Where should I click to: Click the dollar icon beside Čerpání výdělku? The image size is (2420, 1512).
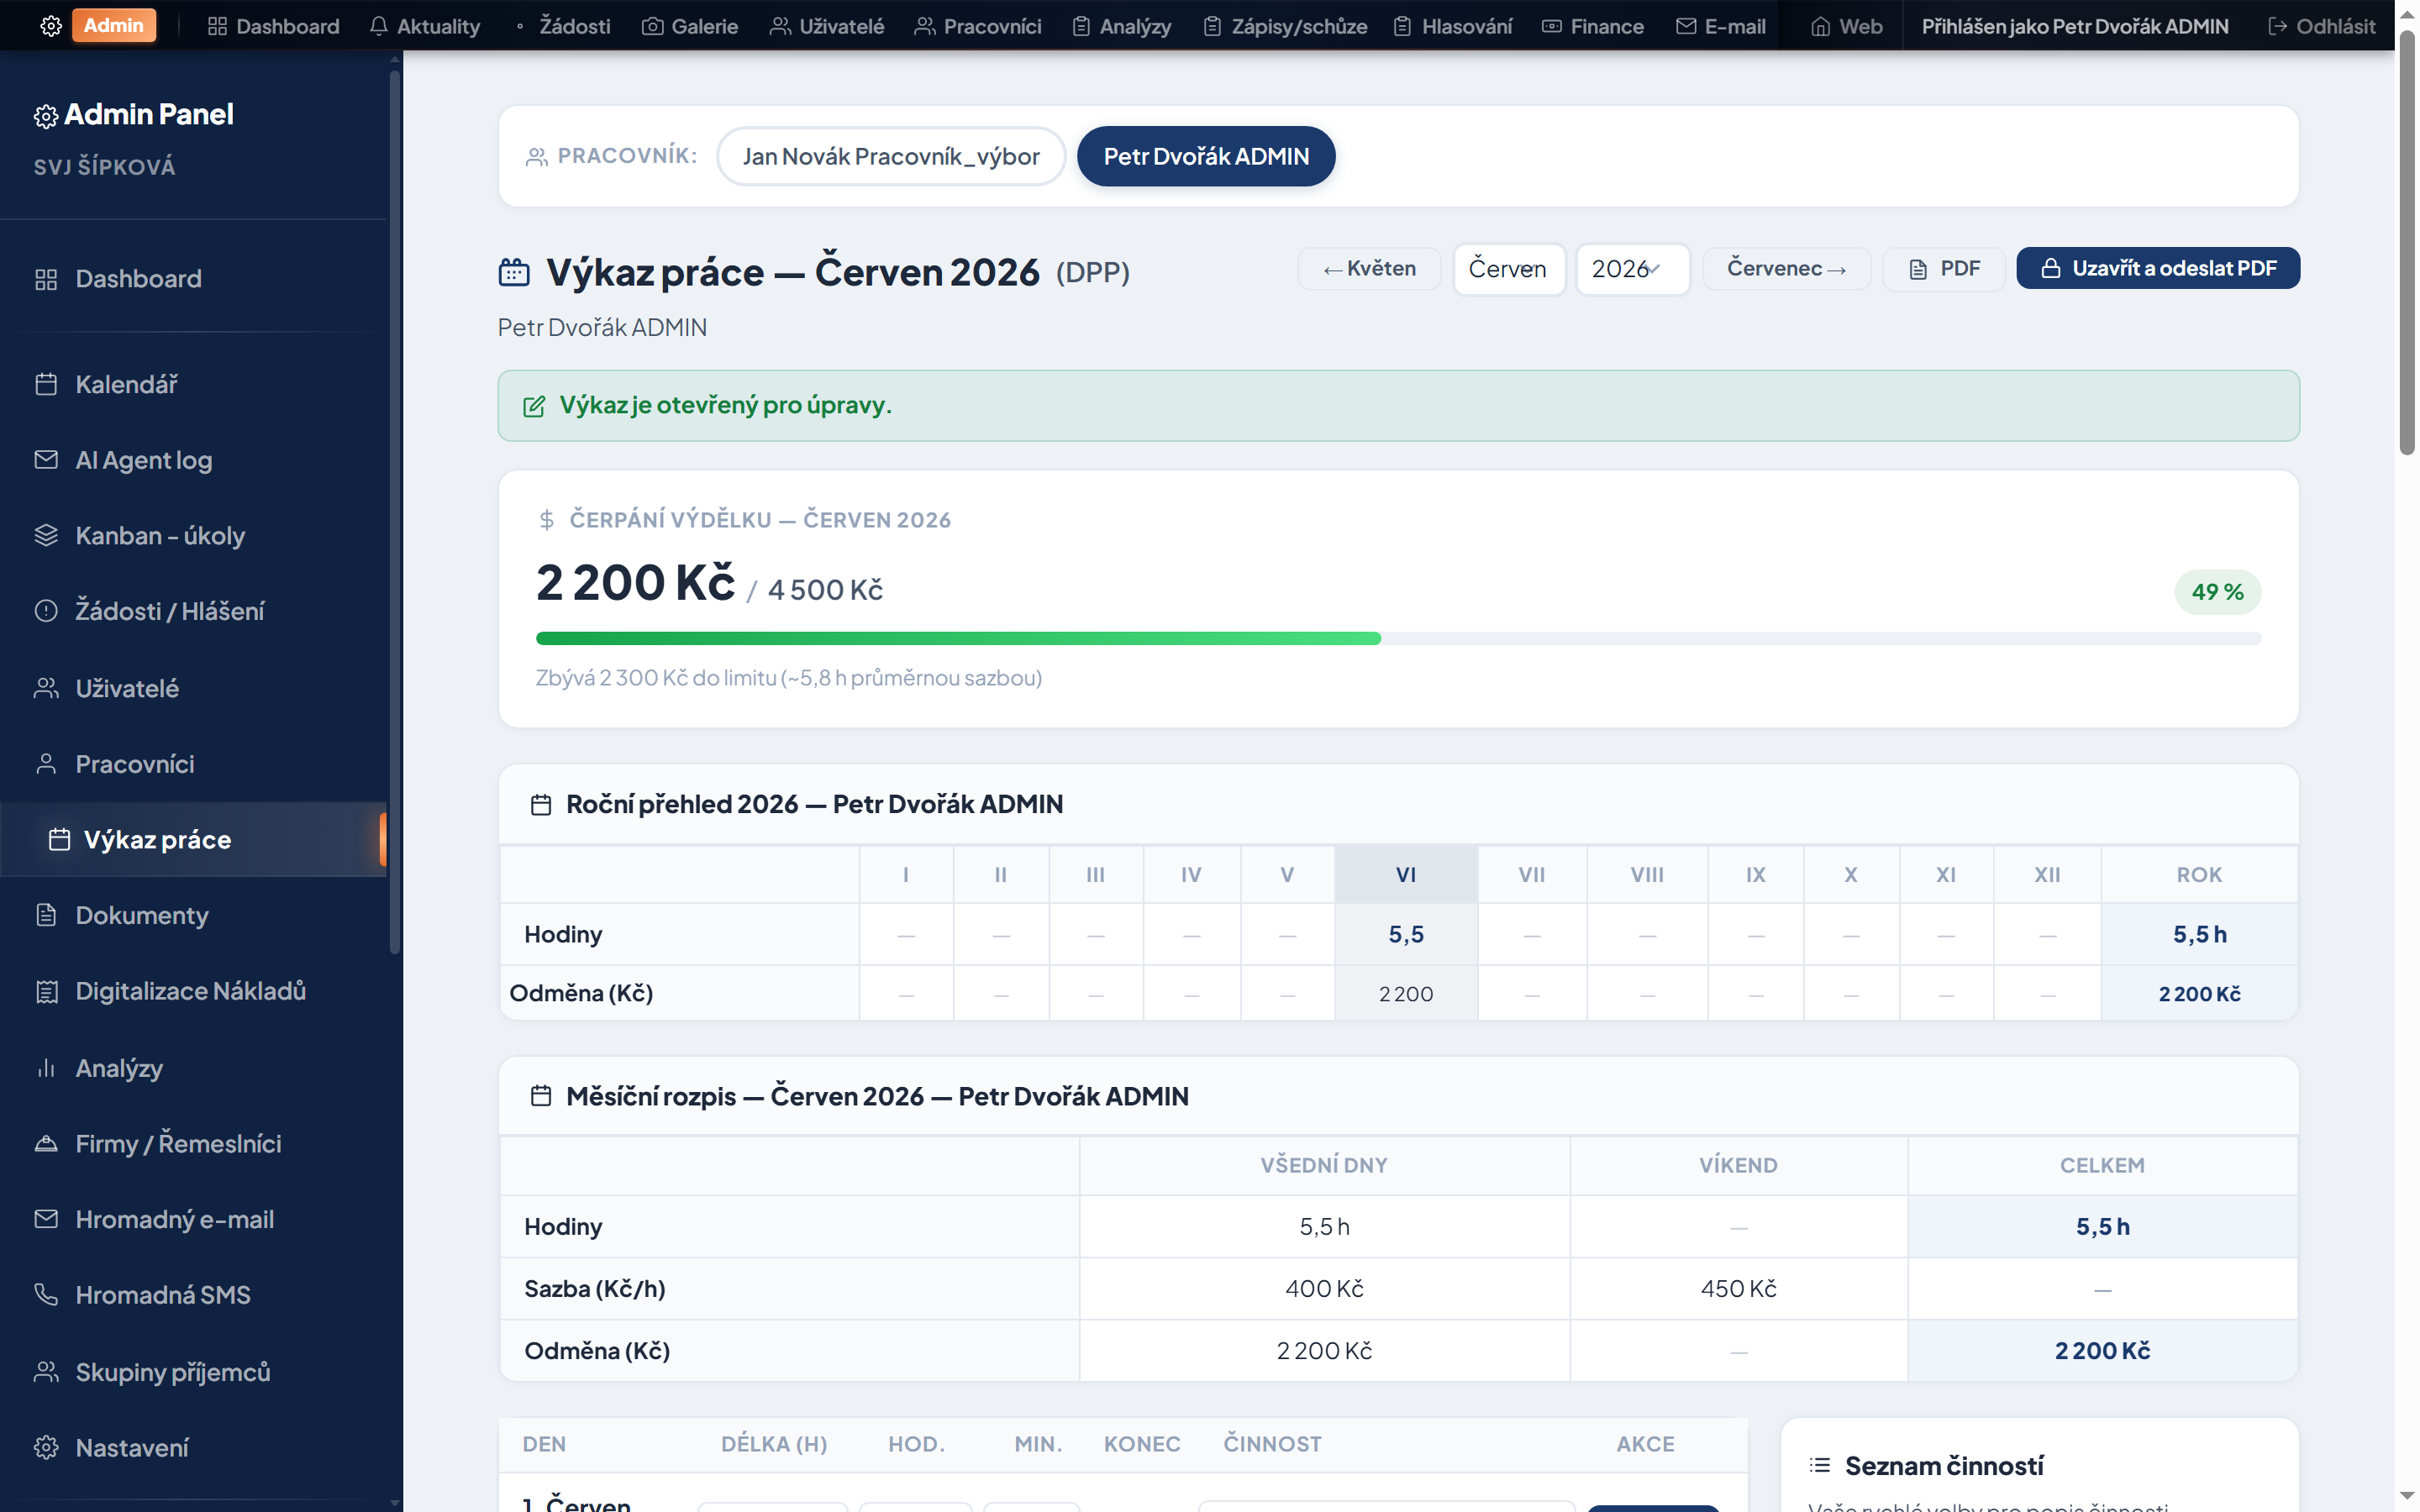tap(546, 520)
